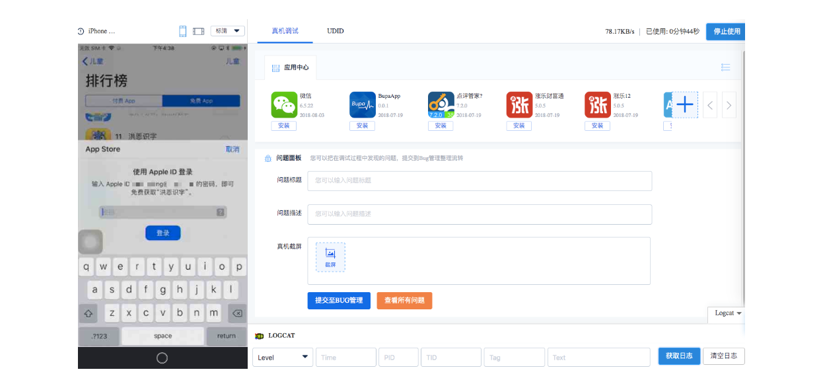Select portrait phone orientation icon
Screen dimensions: 823x388
pyautogui.click(x=183, y=31)
